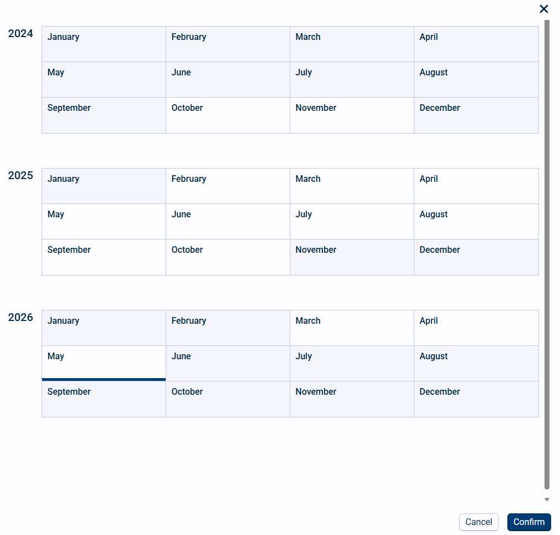Select January 2024
The height and width of the screenshot is (535, 560).
pos(104,44)
